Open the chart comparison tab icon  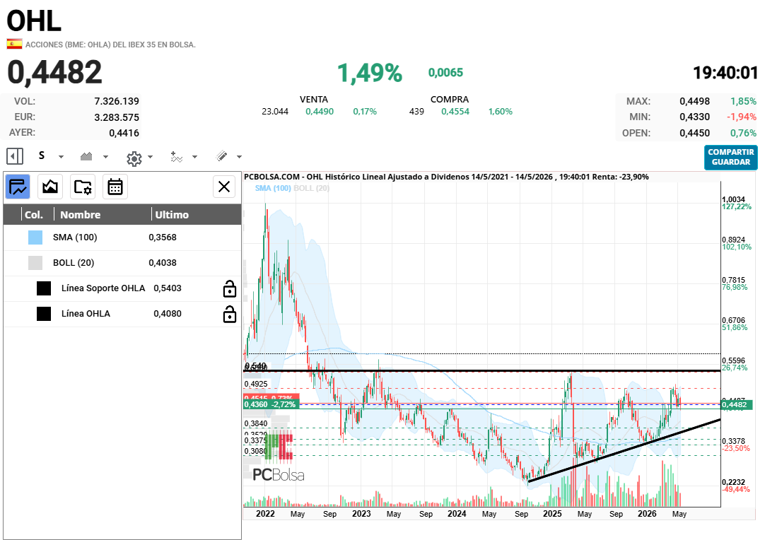[x=50, y=187]
